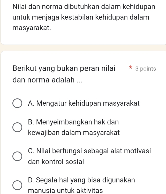Click label 'A. Mengatur kehidupan masyarakat'

click(x=84, y=103)
